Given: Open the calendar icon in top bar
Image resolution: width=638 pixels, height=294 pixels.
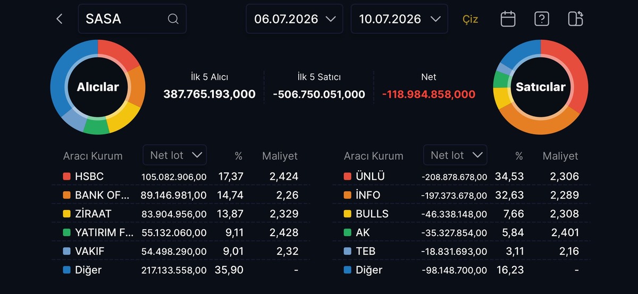Looking at the screenshot, I should (508, 19).
